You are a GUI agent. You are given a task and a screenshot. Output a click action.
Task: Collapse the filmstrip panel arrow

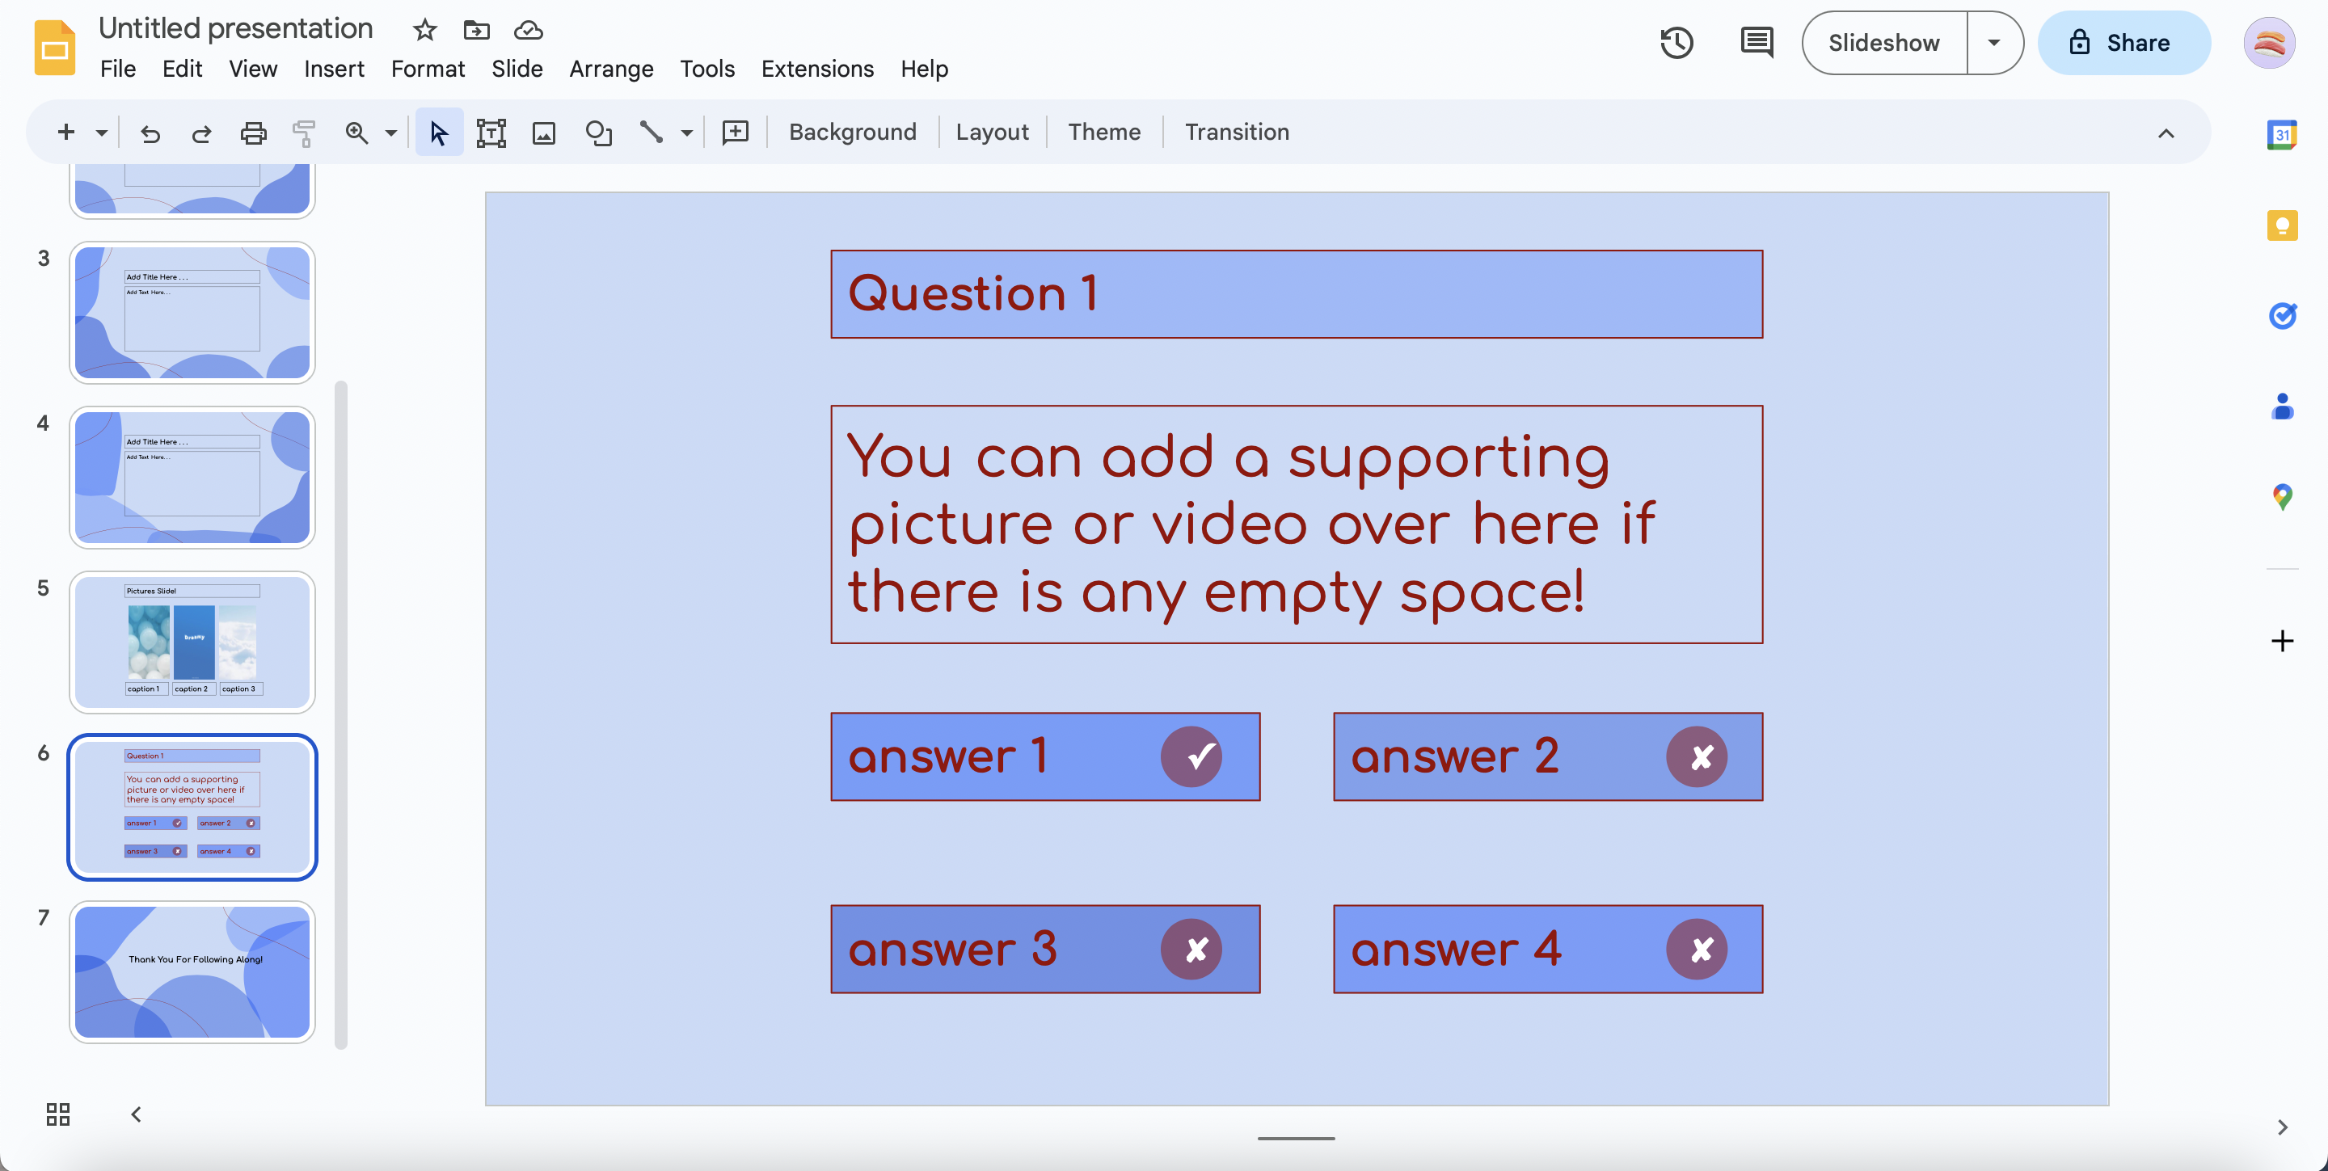tap(137, 1114)
